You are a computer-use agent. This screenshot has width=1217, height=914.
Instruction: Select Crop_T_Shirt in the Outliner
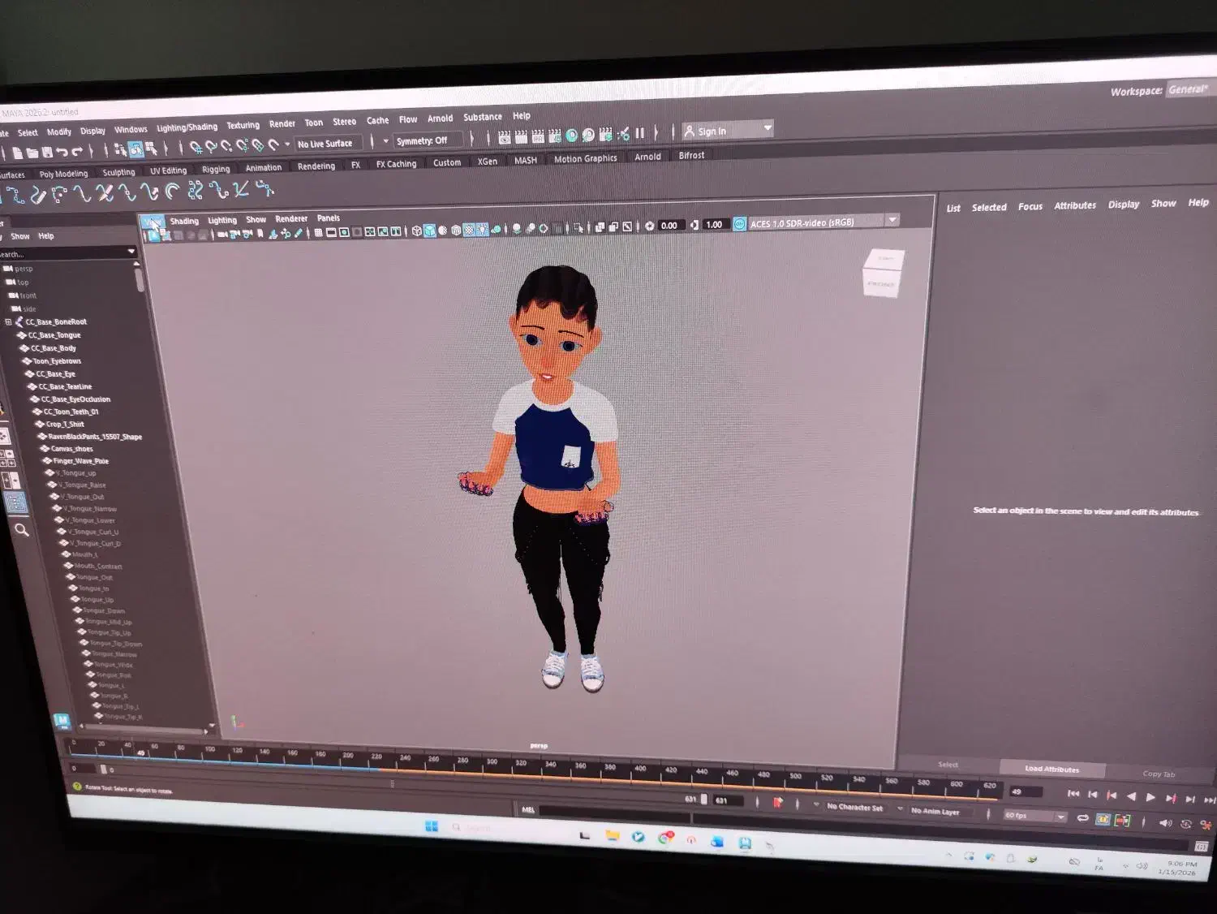(x=67, y=424)
